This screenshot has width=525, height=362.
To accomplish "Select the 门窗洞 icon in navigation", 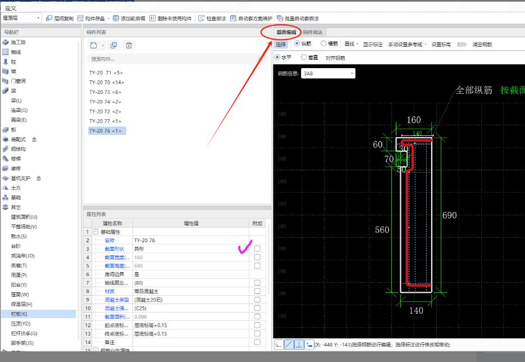I will click(x=6, y=81).
